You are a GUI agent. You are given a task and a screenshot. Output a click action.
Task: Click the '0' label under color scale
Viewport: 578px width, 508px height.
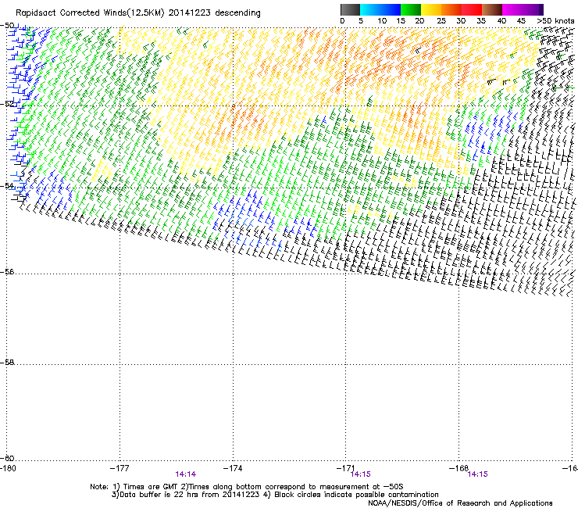(x=342, y=21)
